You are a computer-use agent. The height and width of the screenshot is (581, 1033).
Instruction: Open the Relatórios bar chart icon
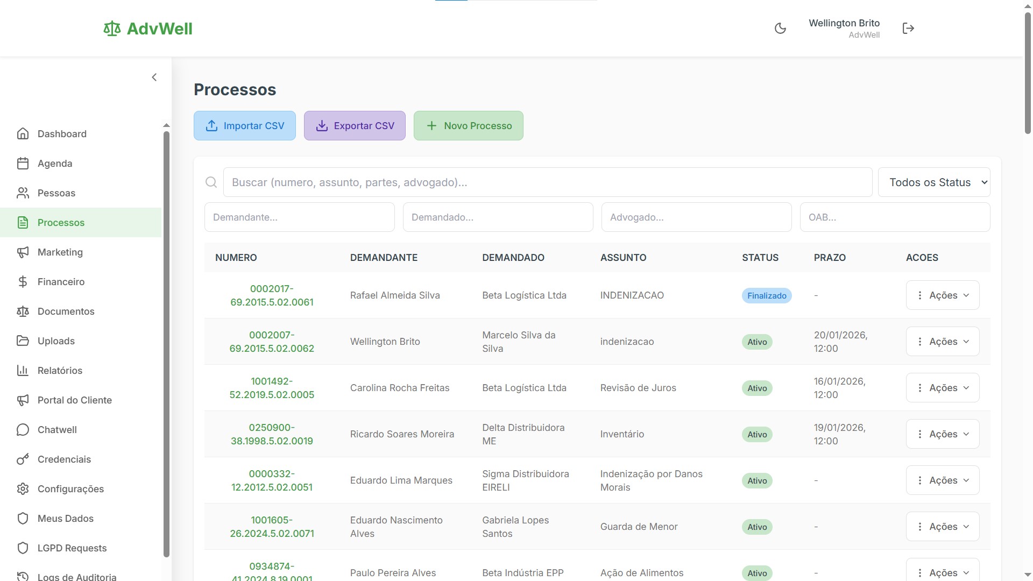point(23,370)
